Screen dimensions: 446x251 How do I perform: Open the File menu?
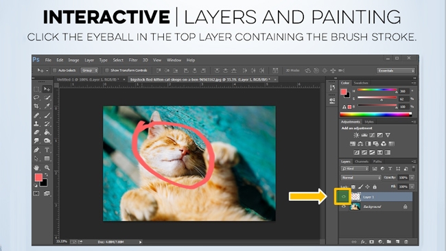click(48, 60)
